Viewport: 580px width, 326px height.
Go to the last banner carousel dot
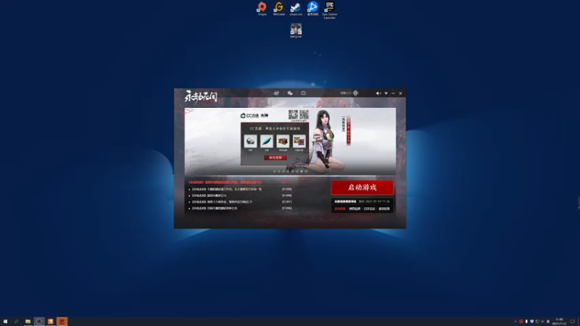(306, 172)
